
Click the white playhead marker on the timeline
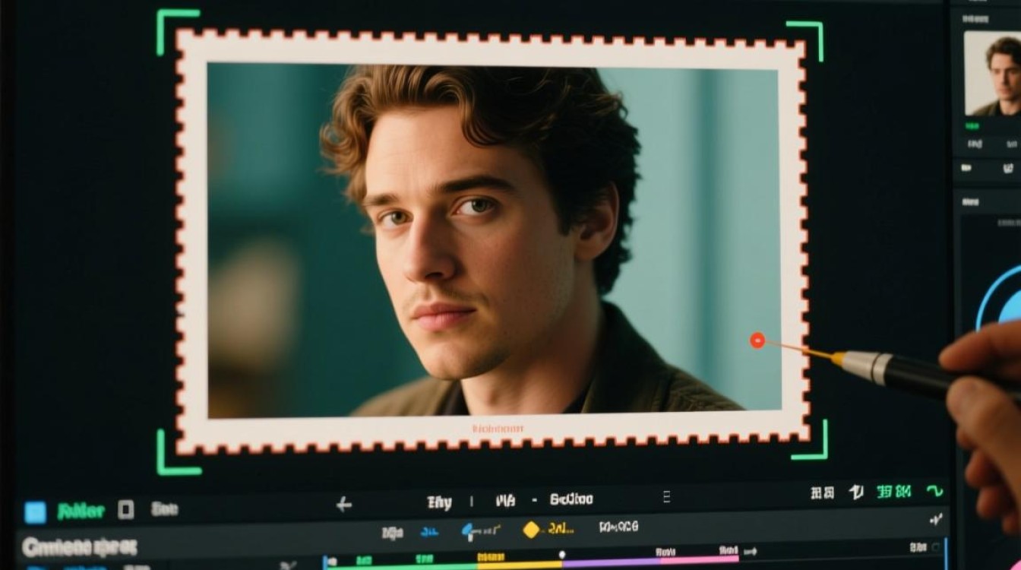click(x=562, y=555)
